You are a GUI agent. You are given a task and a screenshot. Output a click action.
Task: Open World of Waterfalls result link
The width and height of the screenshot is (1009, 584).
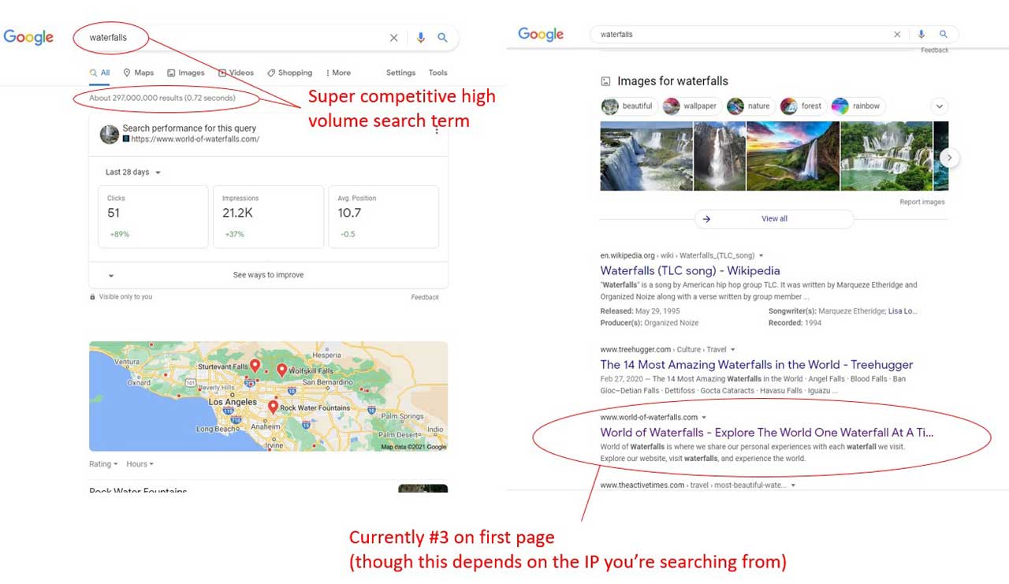coord(767,433)
